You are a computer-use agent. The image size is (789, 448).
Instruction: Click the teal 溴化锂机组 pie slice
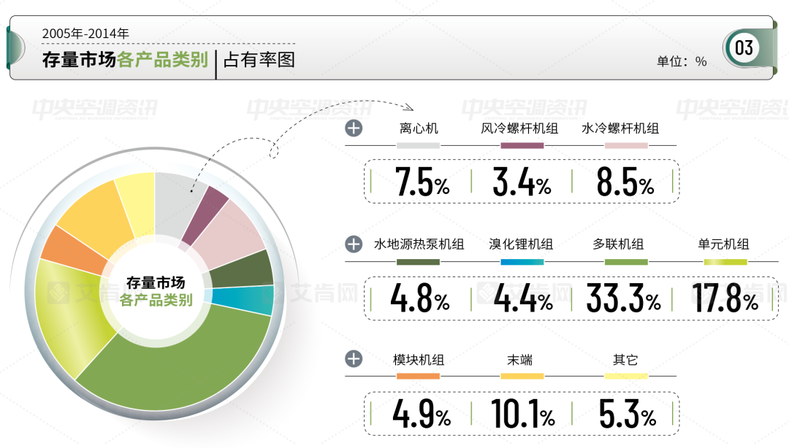pos(259,300)
